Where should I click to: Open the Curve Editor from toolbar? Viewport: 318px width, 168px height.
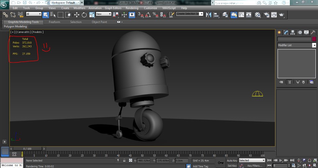tap(241, 15)
